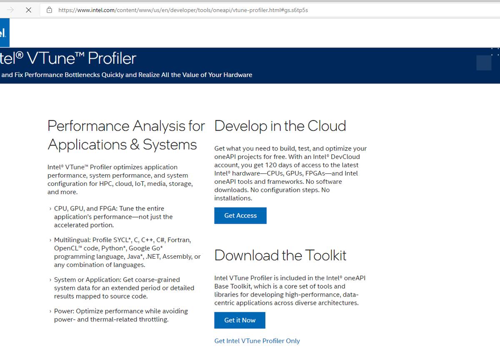Click the Performance Bottlenecks banner subtitle

127,75
